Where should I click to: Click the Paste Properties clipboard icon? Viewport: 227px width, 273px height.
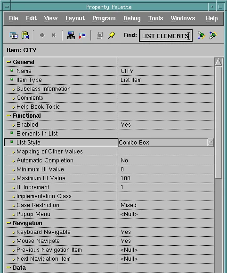(25, 35)
